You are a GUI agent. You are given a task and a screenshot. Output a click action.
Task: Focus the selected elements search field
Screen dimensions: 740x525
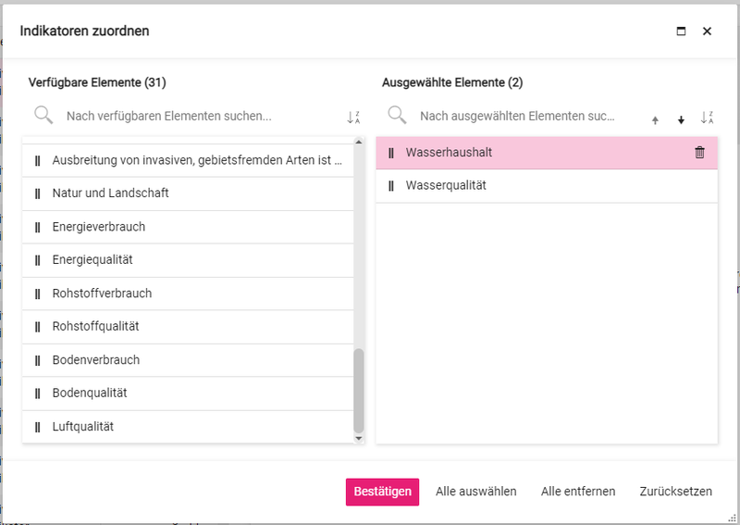pos(516,117)
